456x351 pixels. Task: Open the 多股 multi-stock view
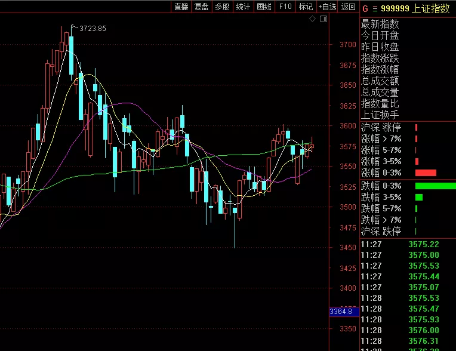(222, 7)
